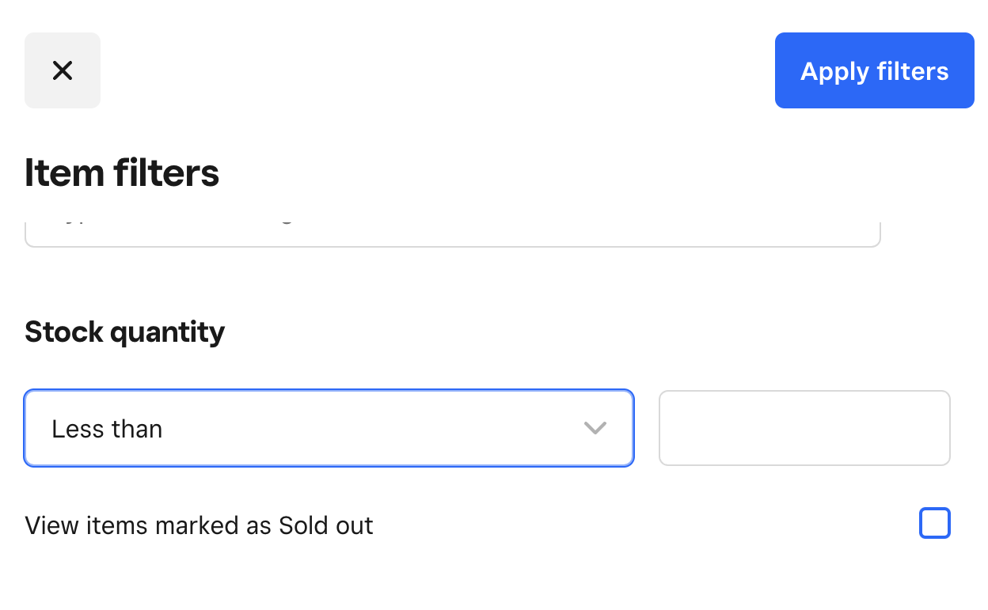Click the Stock quantity section label
The width and height of the screenshot is (988, 610).
[x=125, y=332]
